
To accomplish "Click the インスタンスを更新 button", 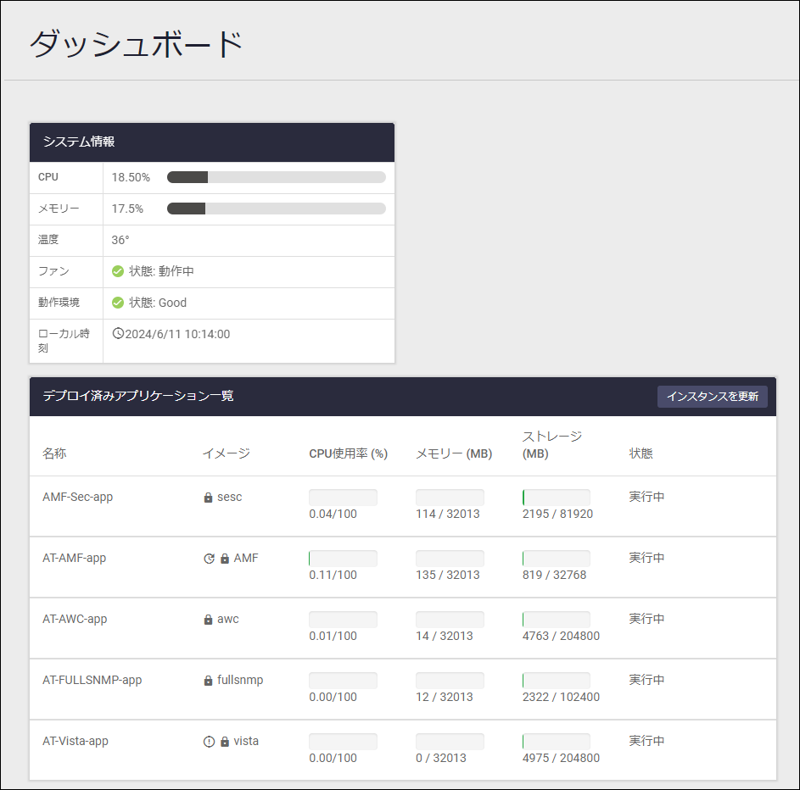I will (x=713, y=397).
